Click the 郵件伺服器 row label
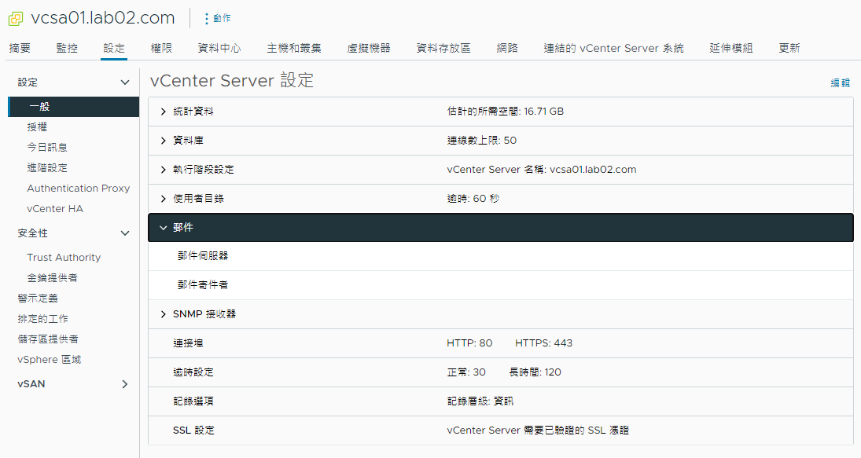Screen dimensions: 861x458 (x=203, y=256)
